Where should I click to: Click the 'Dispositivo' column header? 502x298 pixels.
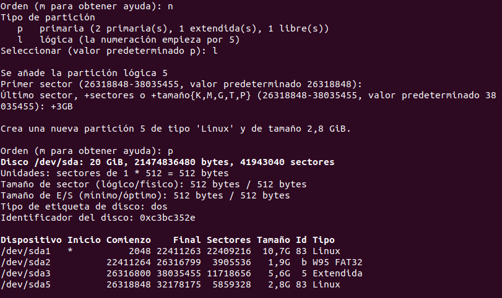[31, 240]
